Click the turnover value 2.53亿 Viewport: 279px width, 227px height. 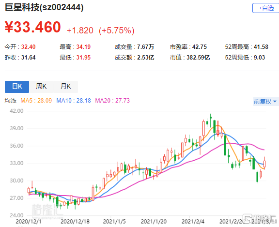(x=145, y=58)
